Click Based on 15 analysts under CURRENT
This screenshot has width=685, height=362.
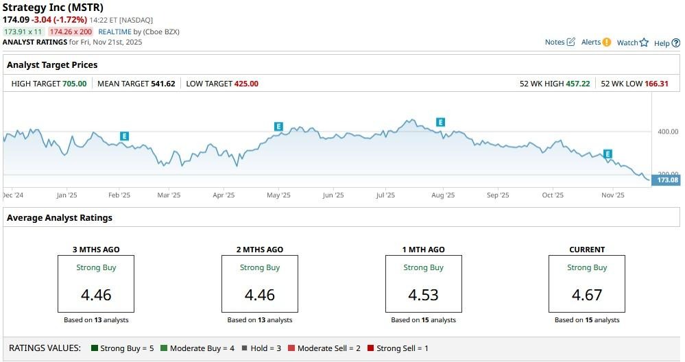tap(587, 319)
